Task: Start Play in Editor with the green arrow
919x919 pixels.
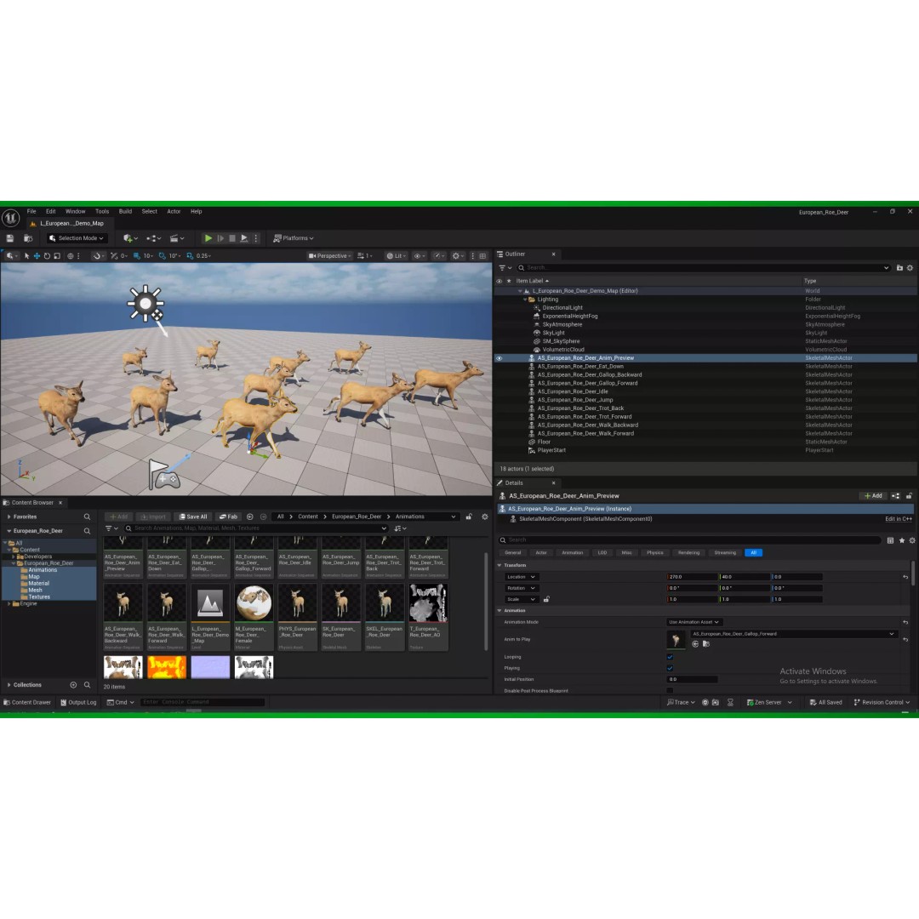Action: (208, 238)
